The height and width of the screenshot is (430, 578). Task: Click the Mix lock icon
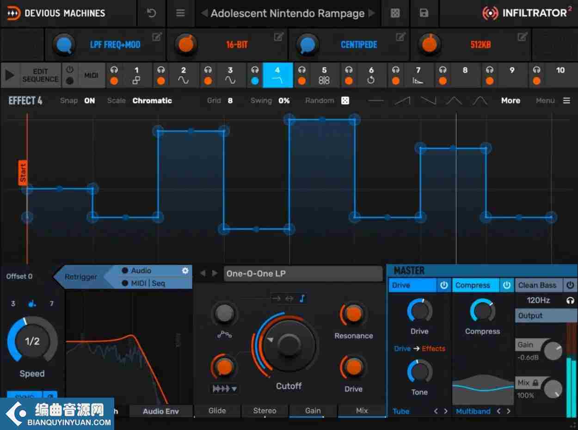[536, 383]
